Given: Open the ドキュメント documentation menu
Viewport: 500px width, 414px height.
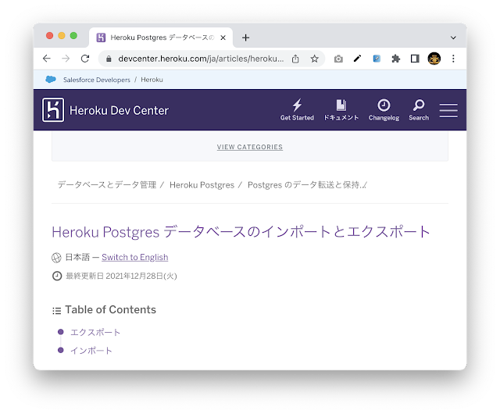Looking at the screenshot, I should click(341, 110).
